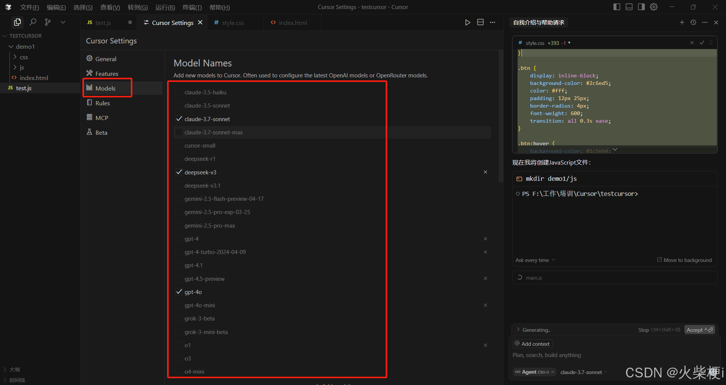The width and height of the screenshot is (726, 385).
Task: Expand the hidden activity bar views chevron
Action: click(63, 22)
